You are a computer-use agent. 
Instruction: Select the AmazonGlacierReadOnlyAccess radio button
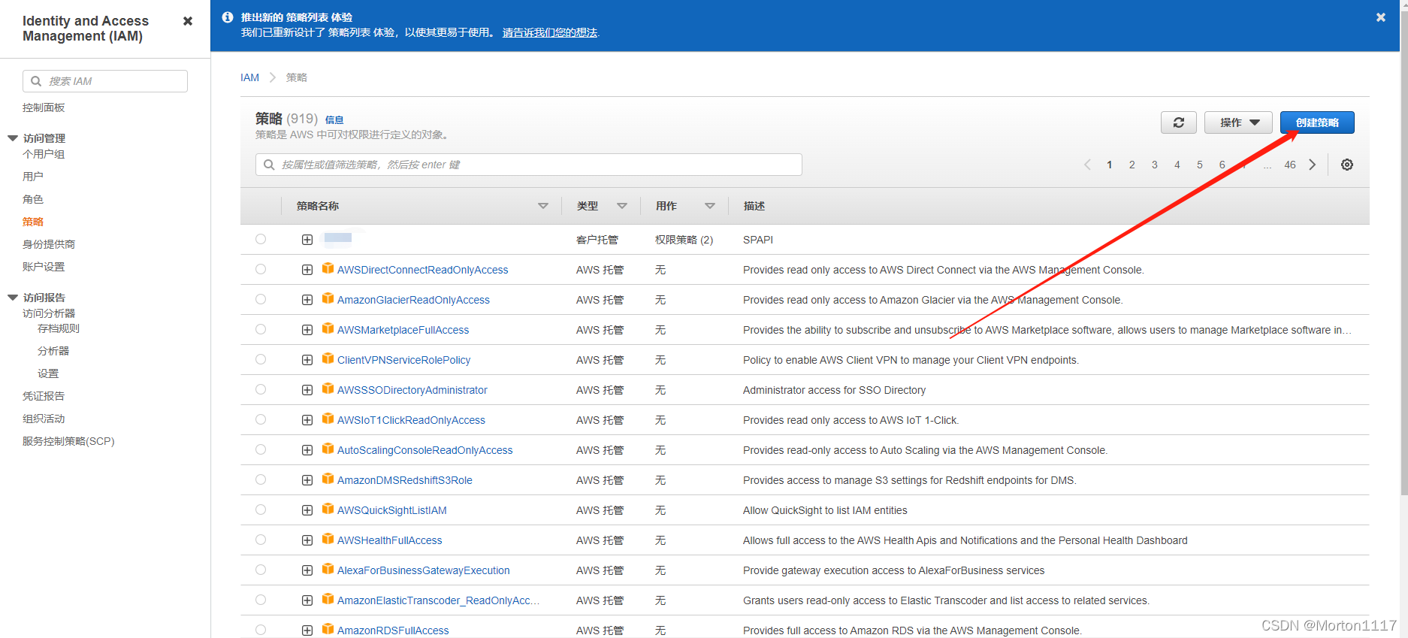coord(261,299)
